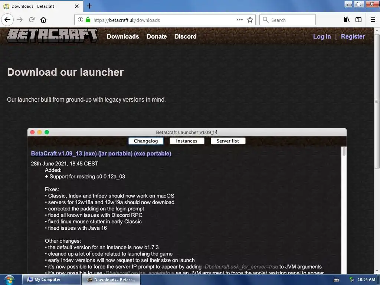Click the 'BetaCraft Launcher v1.09_14' title

coord(187,132)
